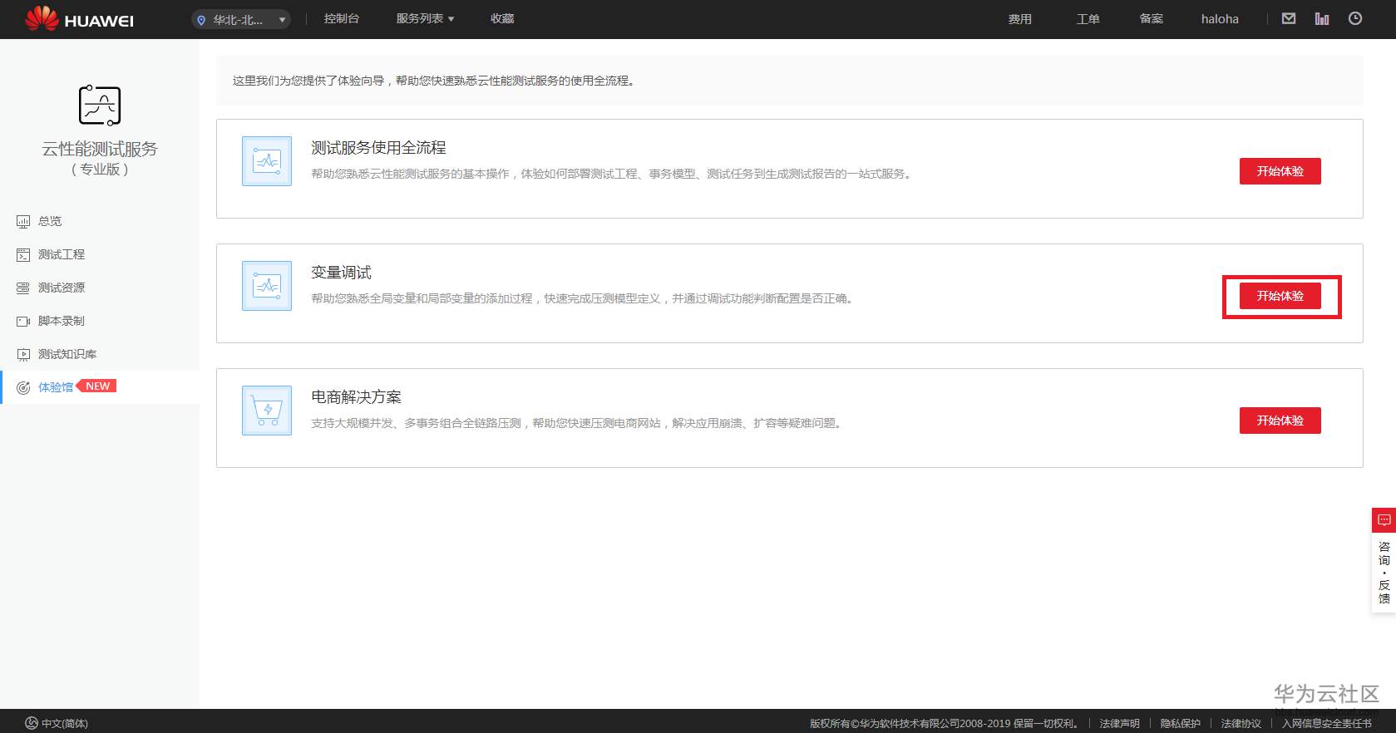Click the 变量调试 card icon
The height and width of the screenshot is (733, 1396).
pyautogui.click(x=267, y=286)
